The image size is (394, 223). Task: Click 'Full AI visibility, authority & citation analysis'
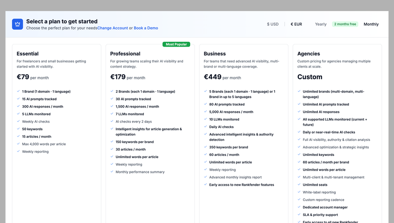click(337, 139)
